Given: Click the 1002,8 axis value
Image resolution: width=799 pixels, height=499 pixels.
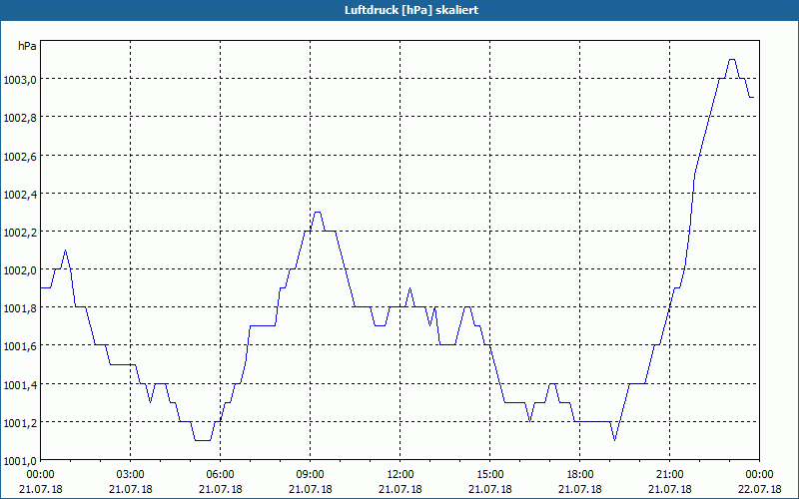Looking at the screenshot, I should [x=20, y=118].
